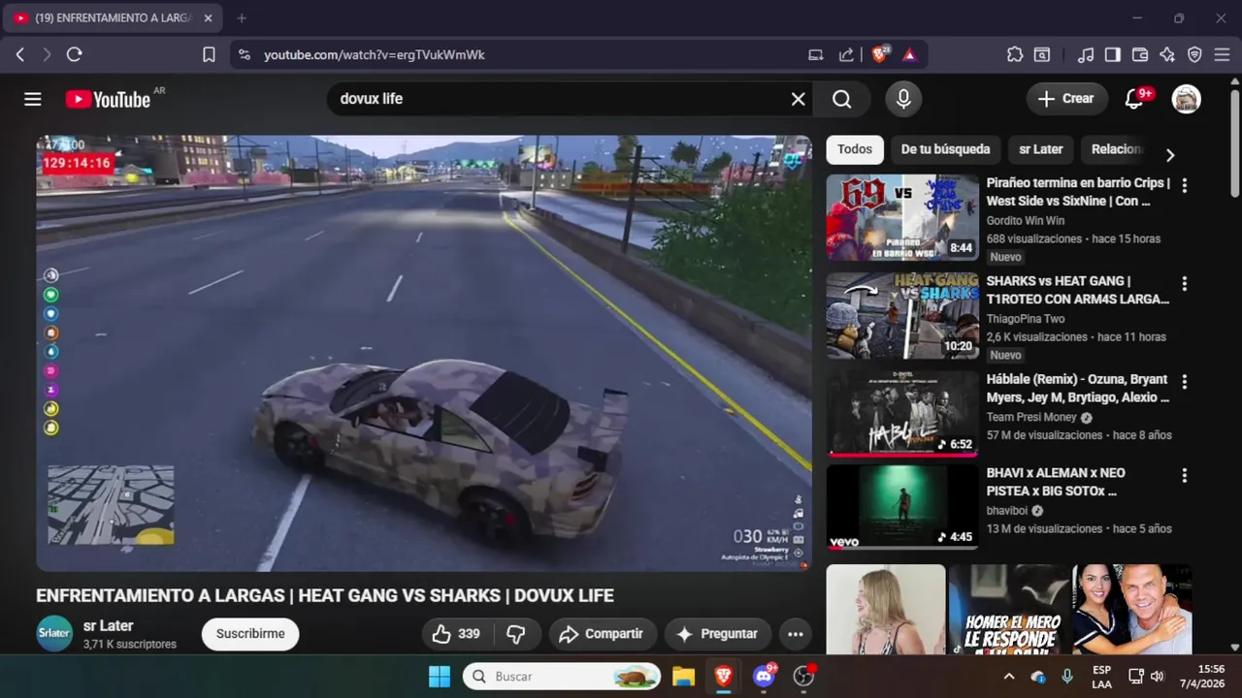Open the YouTube guide hamburger menu
Viewport: 1242px width, 698px height.
pos(33,99)
